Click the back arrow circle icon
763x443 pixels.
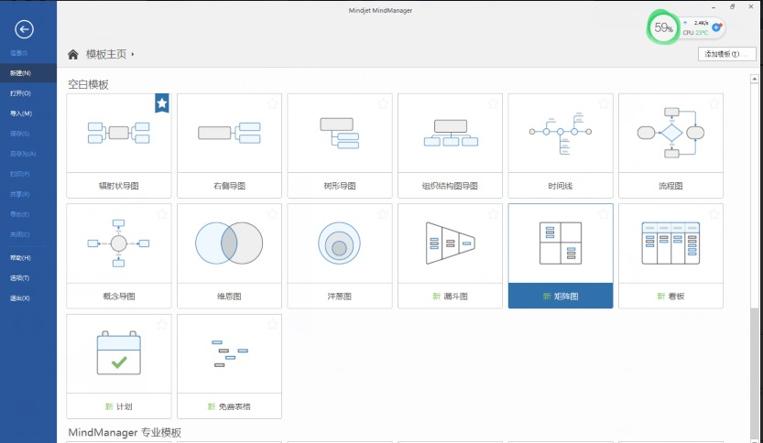(25, 30)
